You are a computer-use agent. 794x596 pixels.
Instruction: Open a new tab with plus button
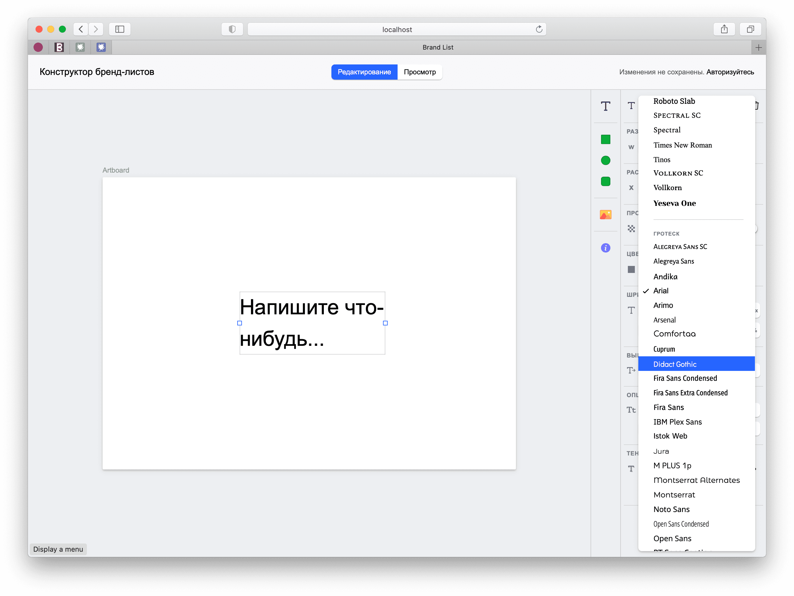tap(758, 48)
